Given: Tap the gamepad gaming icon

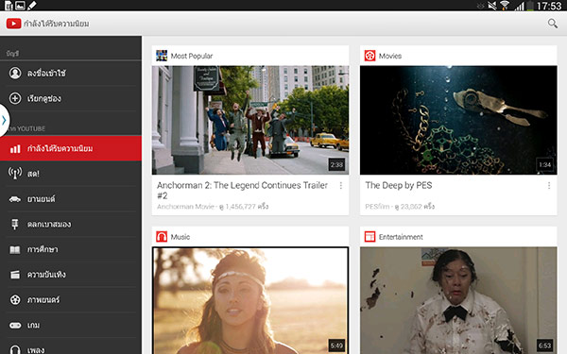Looking at the screenshot, I should (15, 325).
